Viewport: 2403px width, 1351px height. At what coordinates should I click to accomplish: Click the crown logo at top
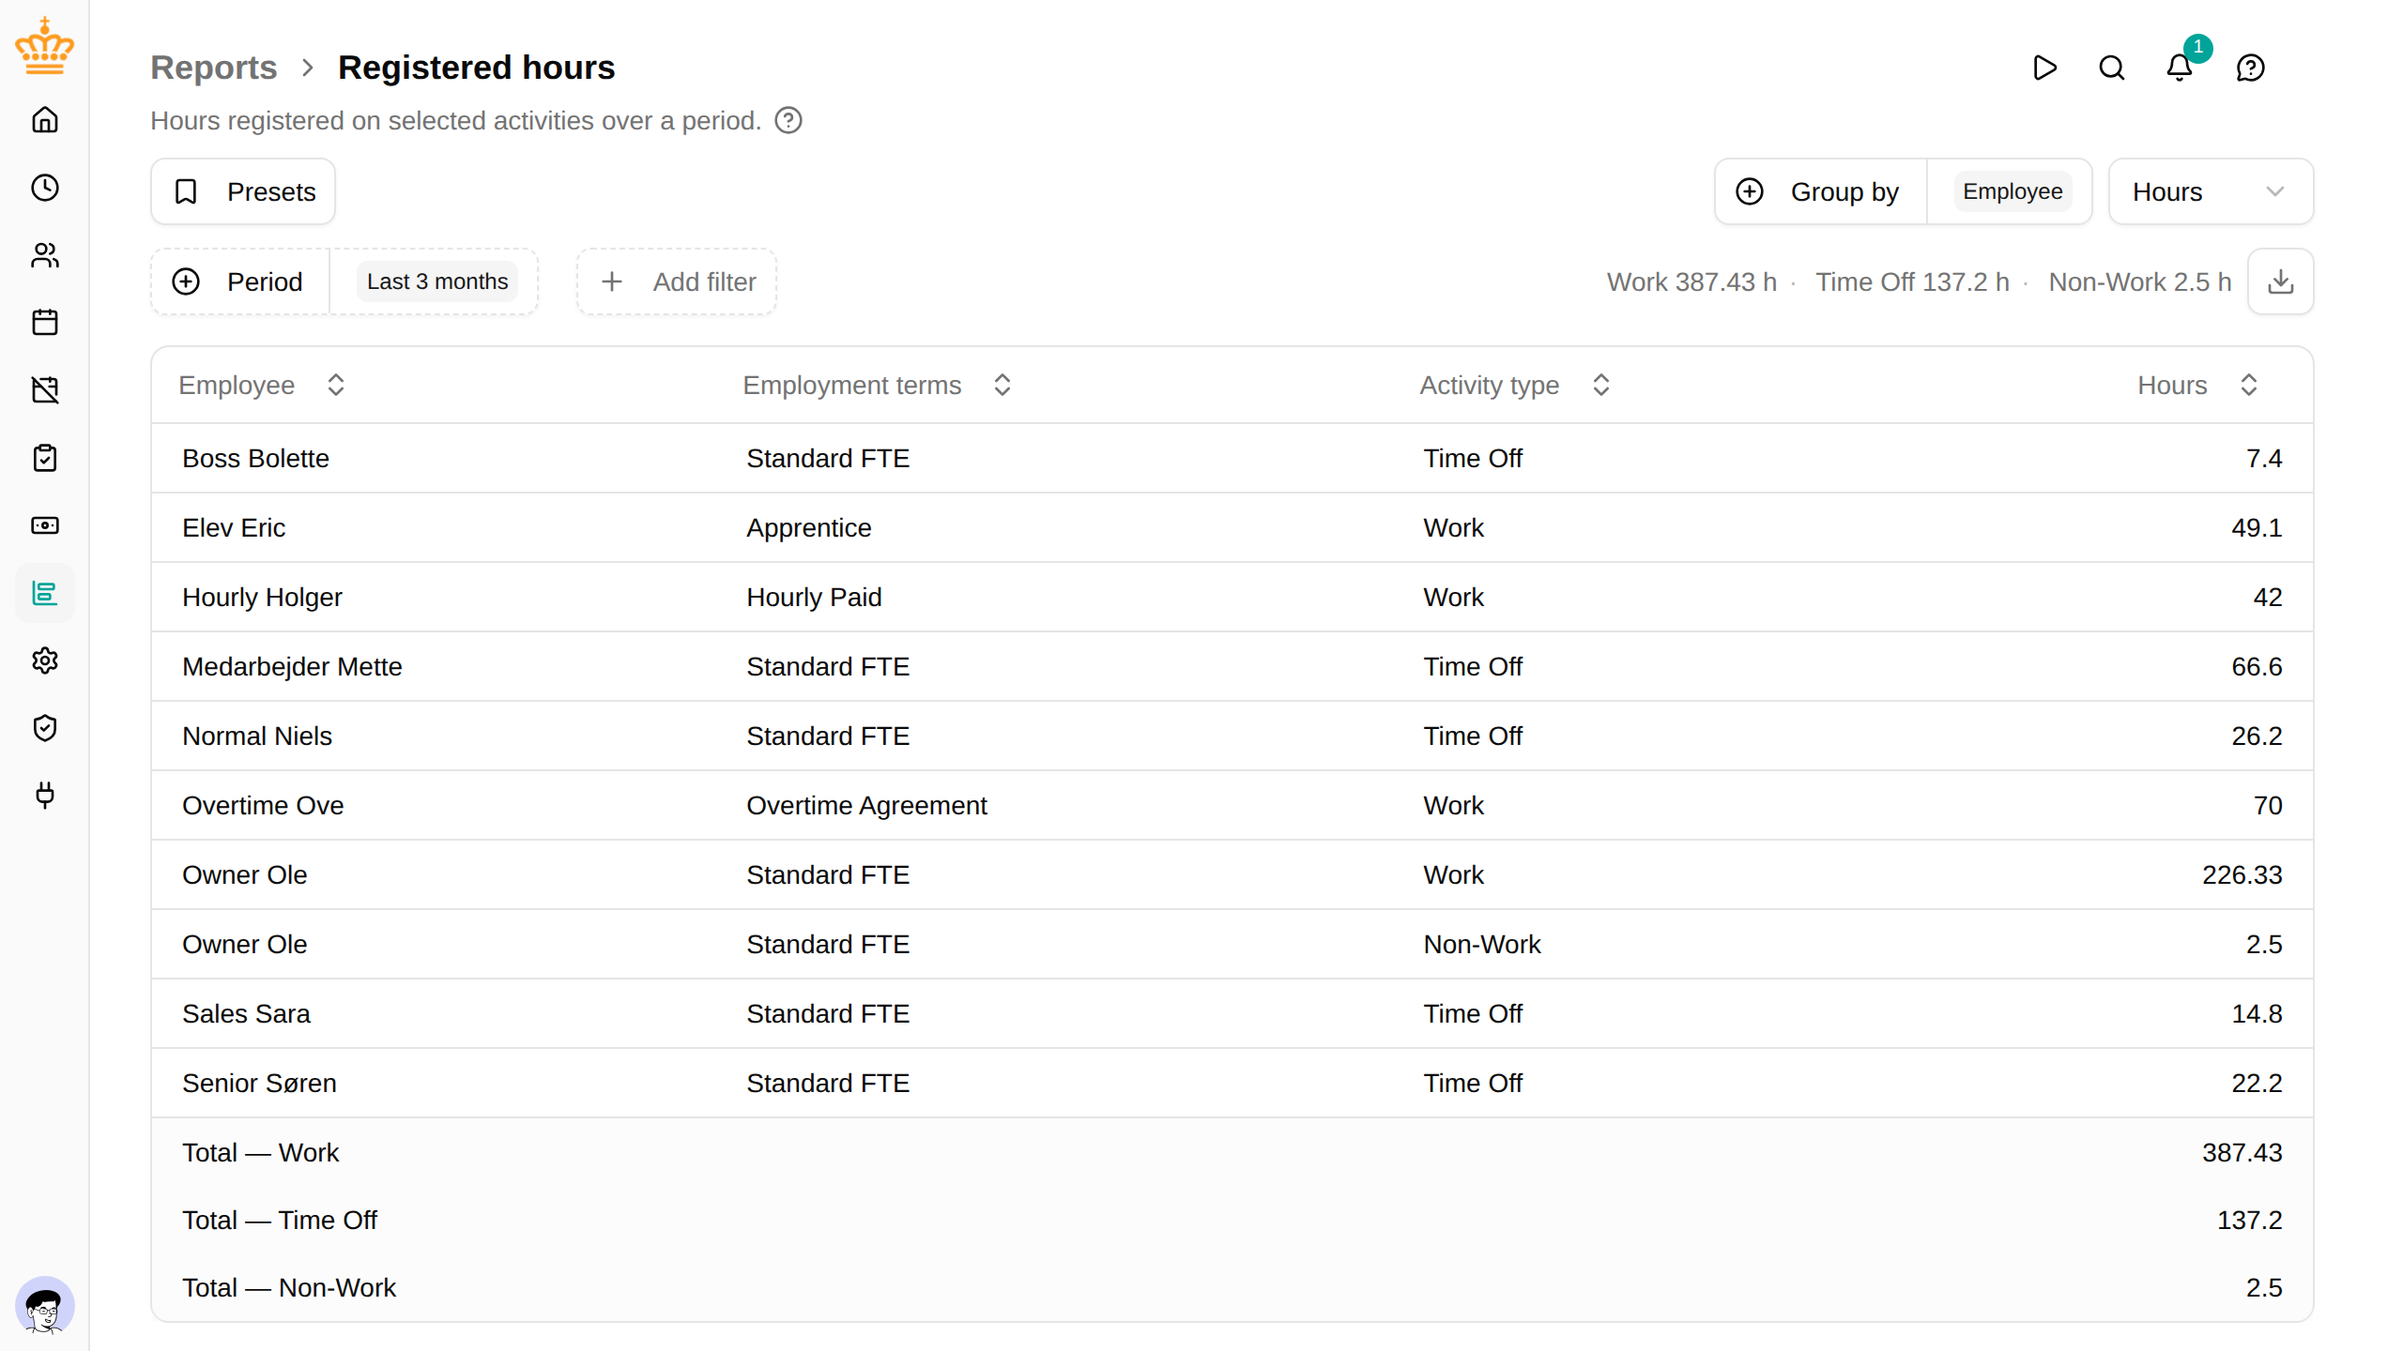tap(44, 45)
